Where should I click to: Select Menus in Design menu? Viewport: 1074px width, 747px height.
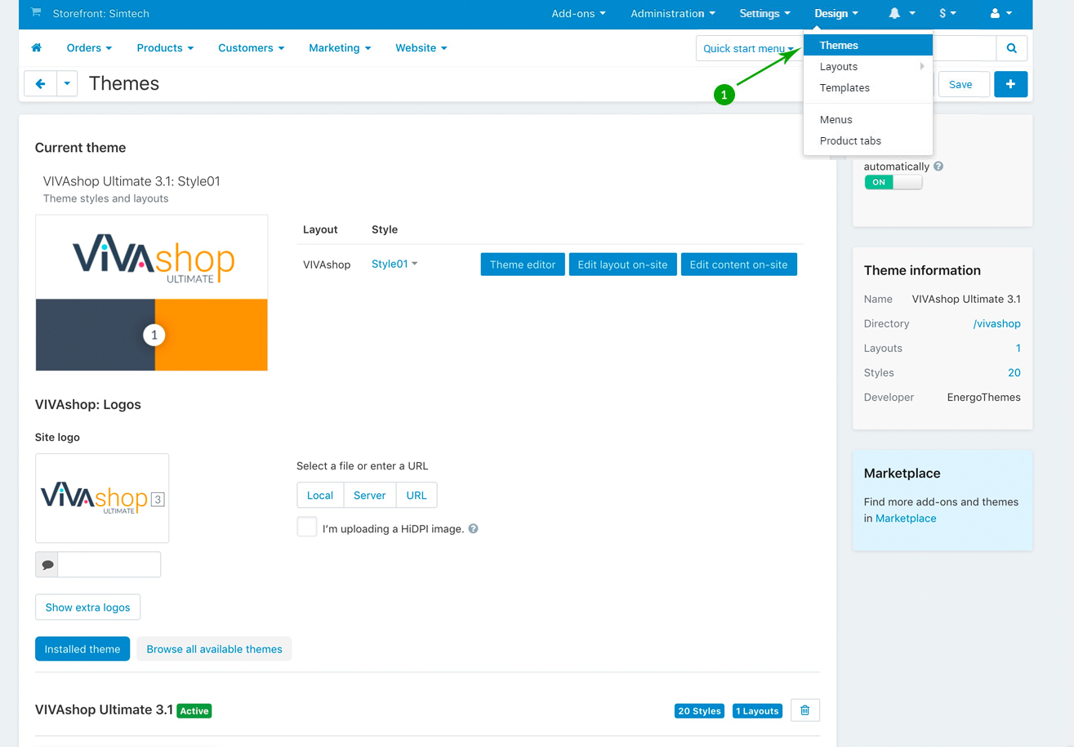[868, 119]
